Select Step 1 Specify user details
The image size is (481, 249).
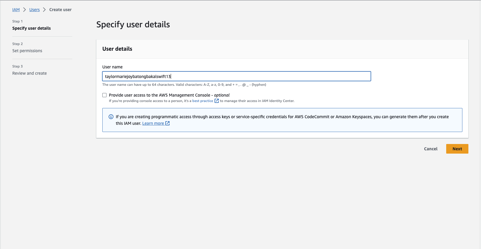tap(32, 28)
